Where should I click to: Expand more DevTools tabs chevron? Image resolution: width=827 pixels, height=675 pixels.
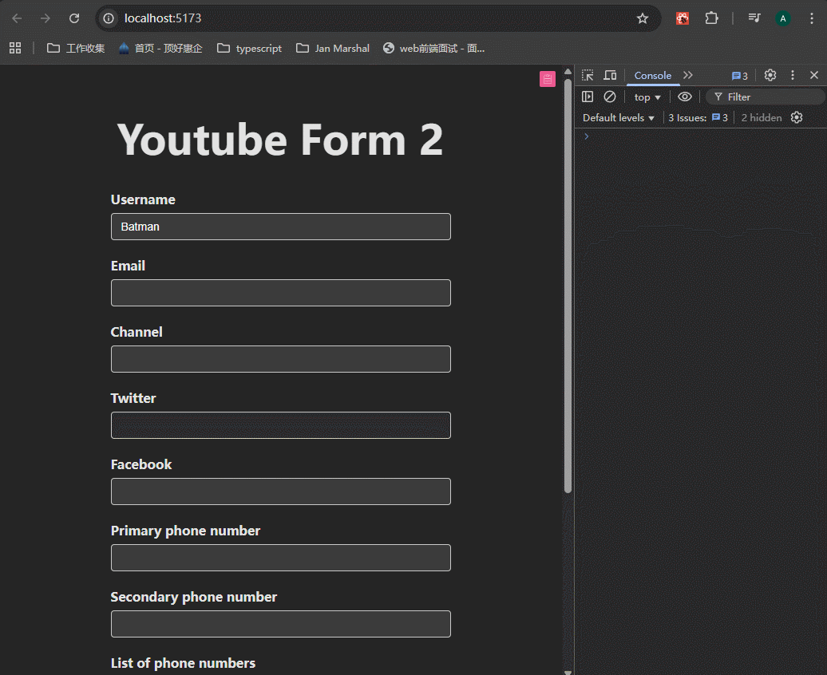click(688, 75)
